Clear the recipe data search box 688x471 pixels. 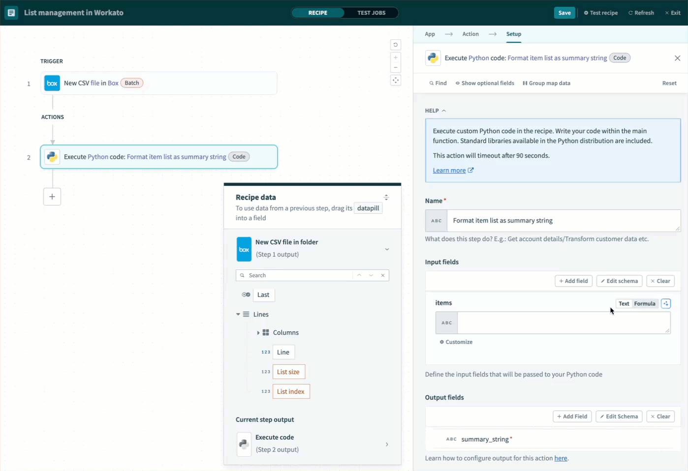click(383, 275)
